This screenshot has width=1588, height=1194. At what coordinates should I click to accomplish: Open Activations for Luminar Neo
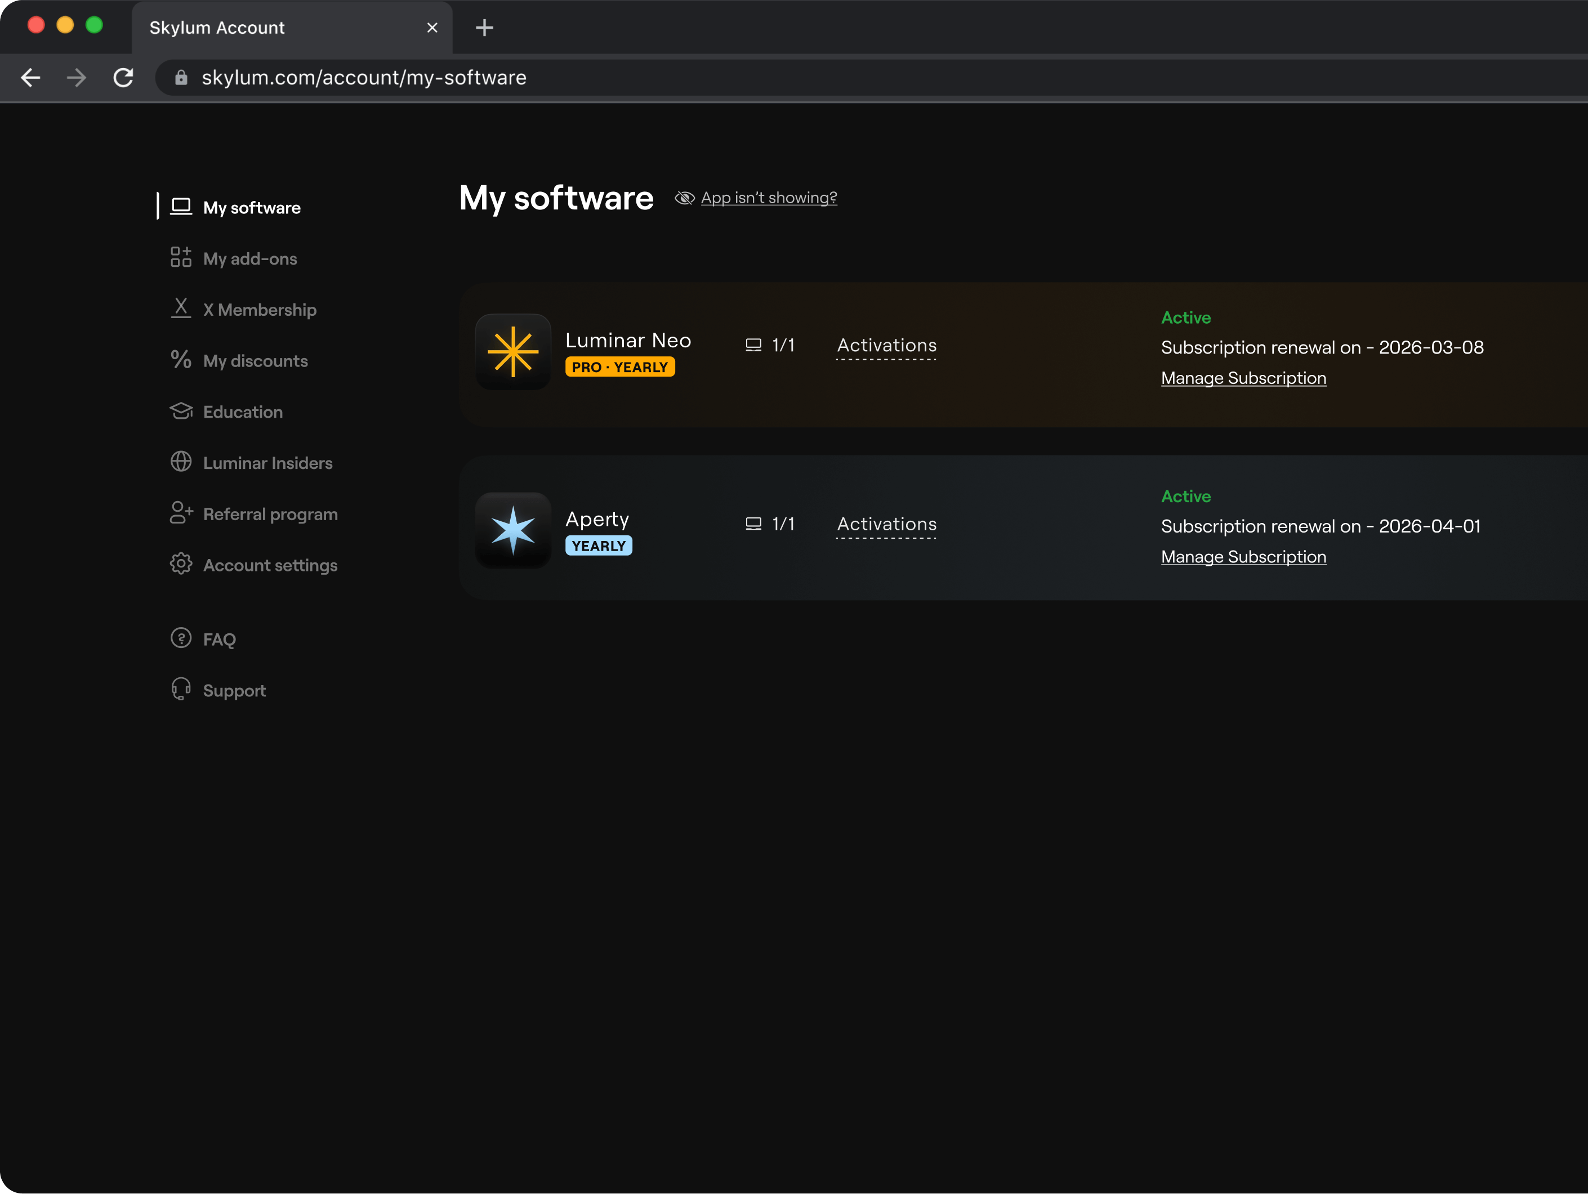[x=886, y=346]
